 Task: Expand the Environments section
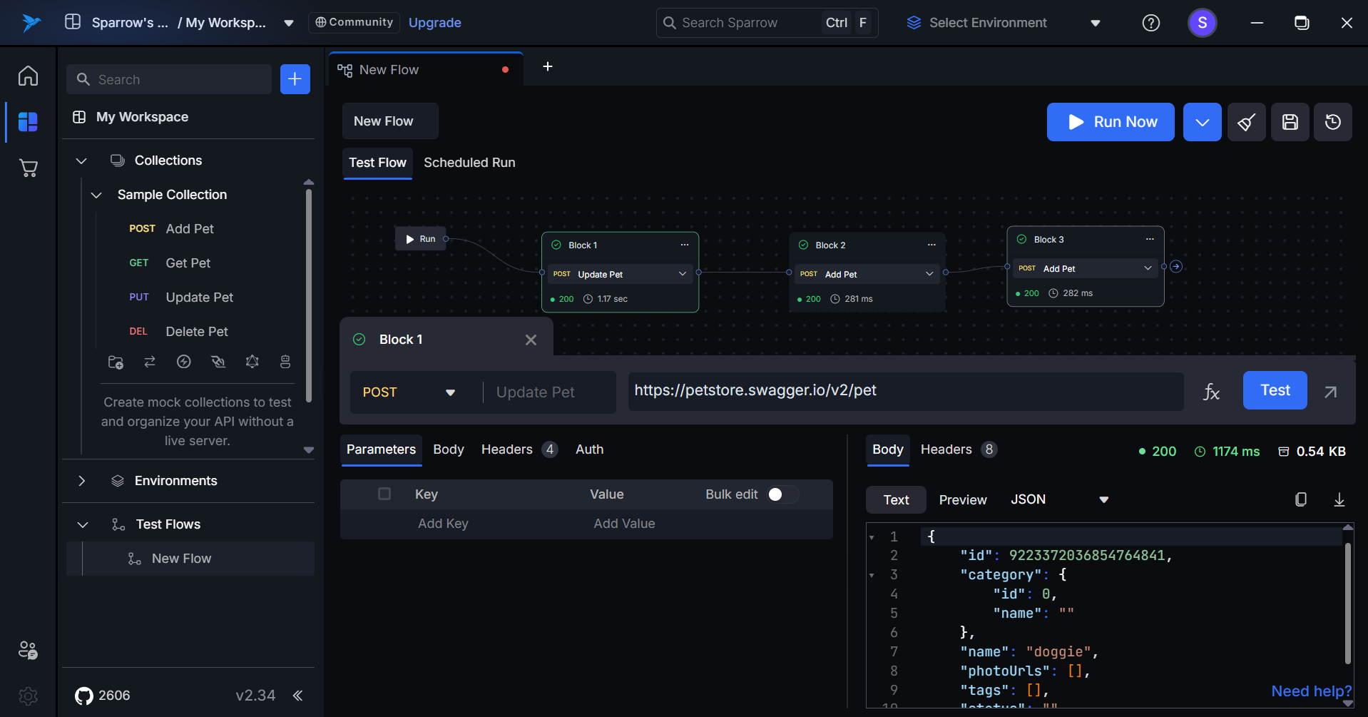[x=82, y=481]
